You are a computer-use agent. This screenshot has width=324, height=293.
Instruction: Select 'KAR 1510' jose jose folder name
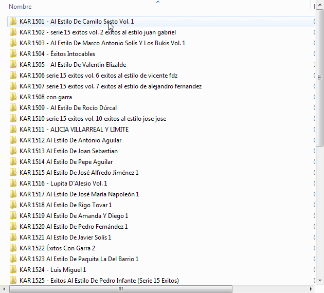click(x=93, y=119)
